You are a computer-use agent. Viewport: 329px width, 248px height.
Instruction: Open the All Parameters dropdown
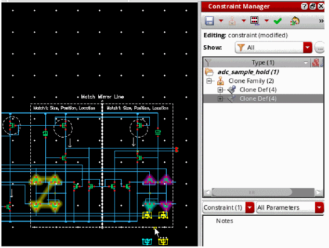click(319, 208)
